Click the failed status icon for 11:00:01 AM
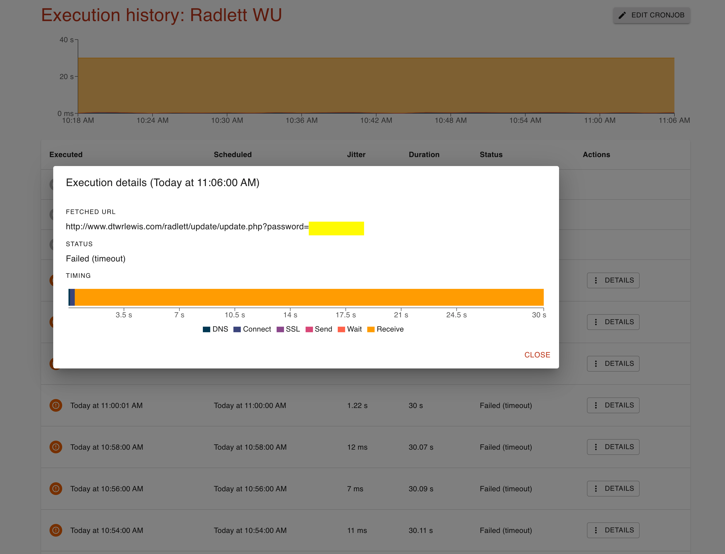Image resolution: width=725 pixels, height=554 pixels. tap(56, 405)
